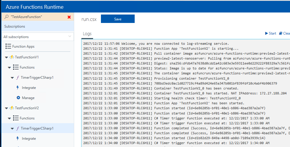Viewport: 290px width, 147px height.
Task: Clear the TestAzureFunction search with red X
Action: click(x=69, y=17)
